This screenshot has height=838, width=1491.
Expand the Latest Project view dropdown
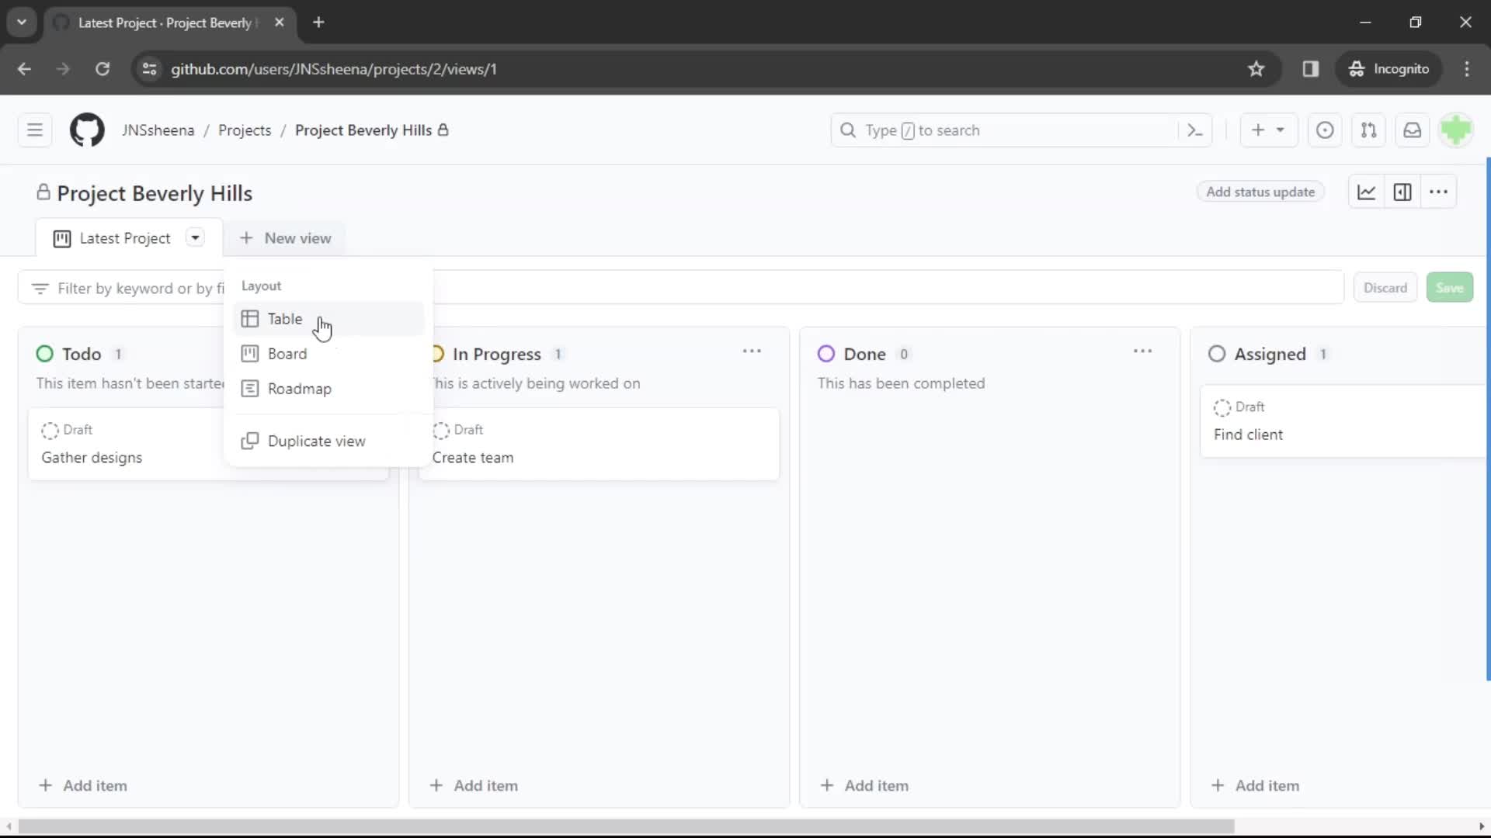click(x=195, y=237)
